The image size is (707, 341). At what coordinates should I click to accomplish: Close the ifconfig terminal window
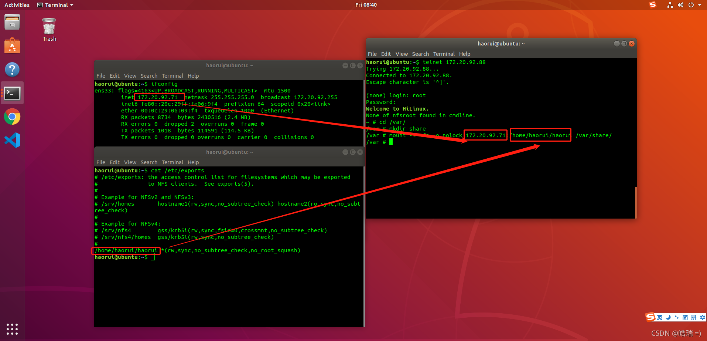pyautogui.click(x=360, y=65)
